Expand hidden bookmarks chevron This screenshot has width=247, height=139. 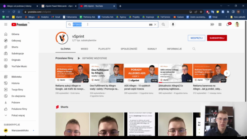[x=226, y=17]
